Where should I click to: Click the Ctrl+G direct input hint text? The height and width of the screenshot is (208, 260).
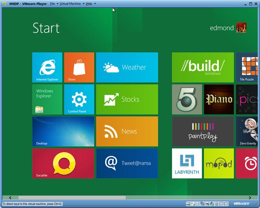click(x=32, y=204)
